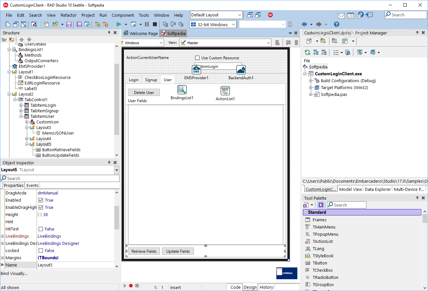This screenshot has width=428, height=291.
Task: Click the Run (green play) toolbar icon
Action: point(119,24)
